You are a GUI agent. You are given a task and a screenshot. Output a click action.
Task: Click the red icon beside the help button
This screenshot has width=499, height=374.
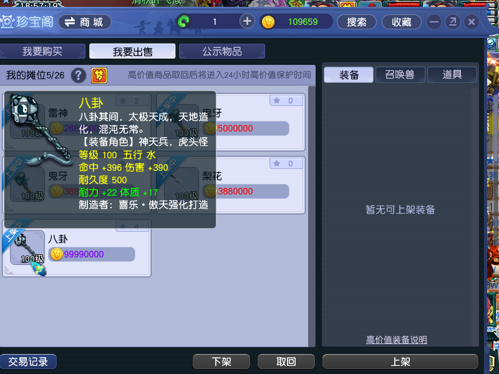(99, 75)
